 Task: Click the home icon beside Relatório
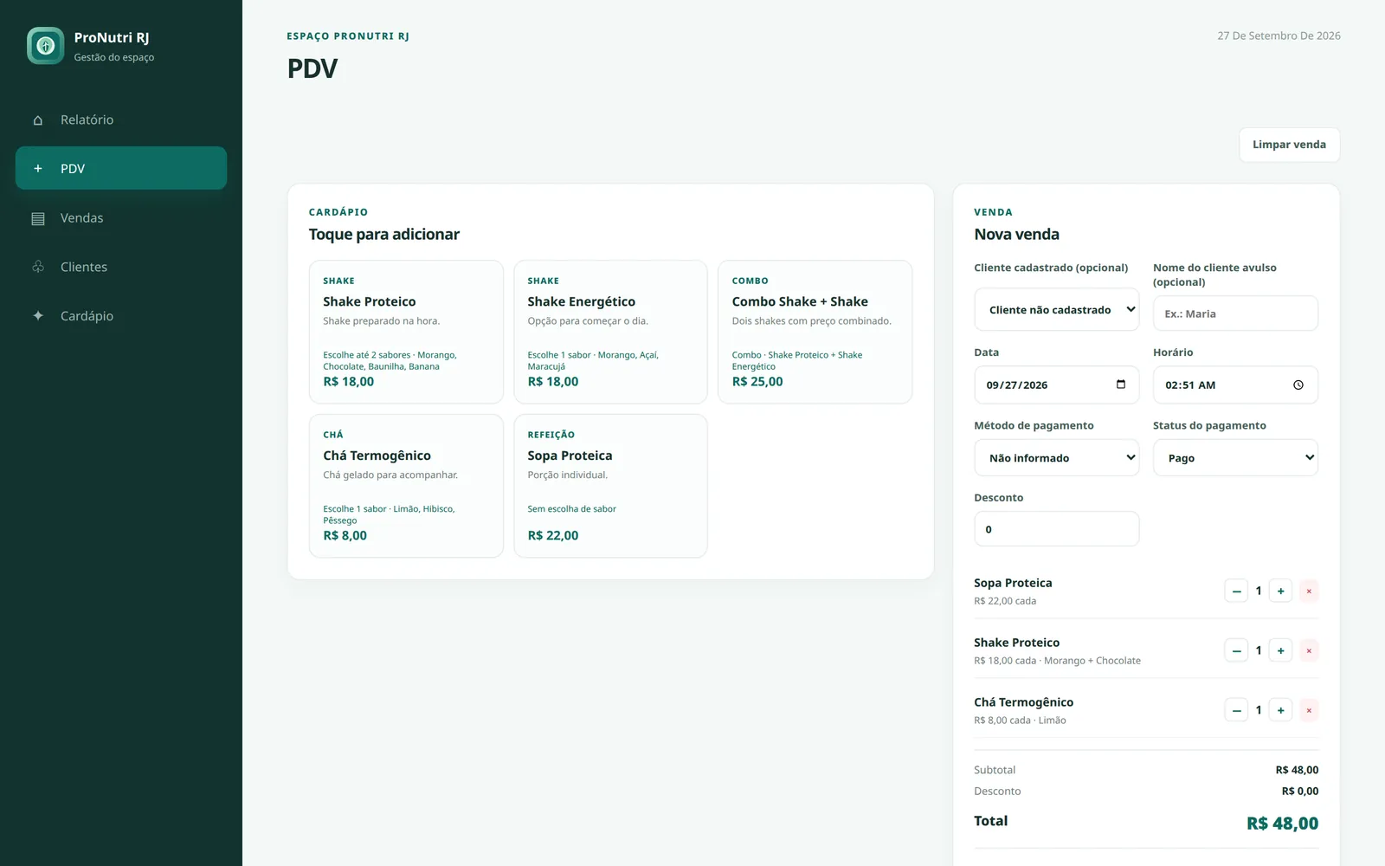[38, 120]
